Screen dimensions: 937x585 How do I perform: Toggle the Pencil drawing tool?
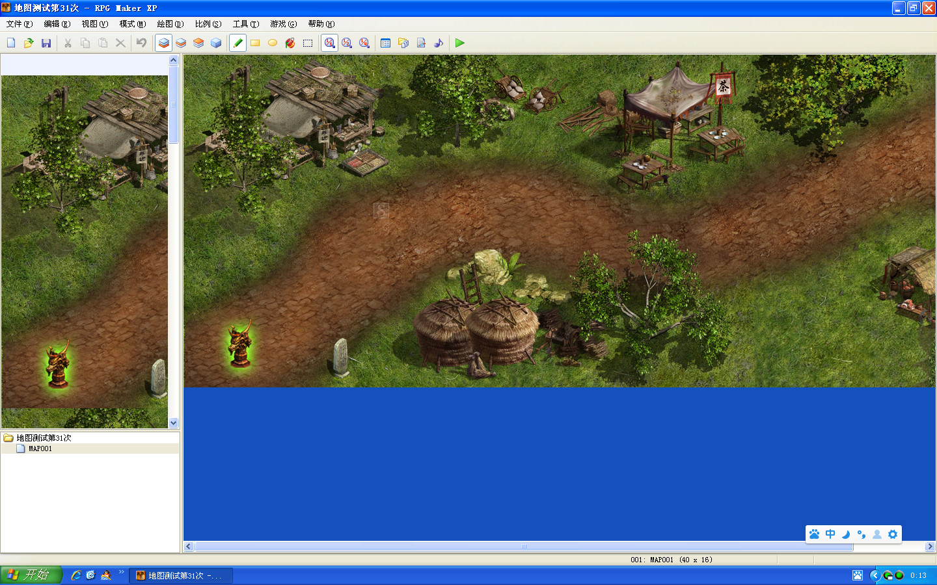click(x=238, y=43)
